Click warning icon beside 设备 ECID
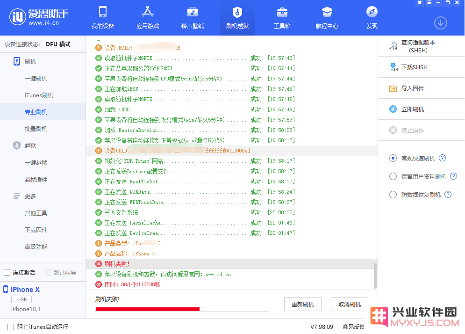The width and height of the screenshot is (465, 334). point(99,48)
